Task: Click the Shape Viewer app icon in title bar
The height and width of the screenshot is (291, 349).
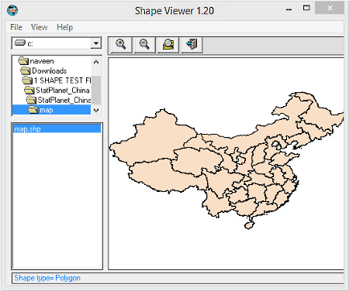Action: tap(12, 10)
